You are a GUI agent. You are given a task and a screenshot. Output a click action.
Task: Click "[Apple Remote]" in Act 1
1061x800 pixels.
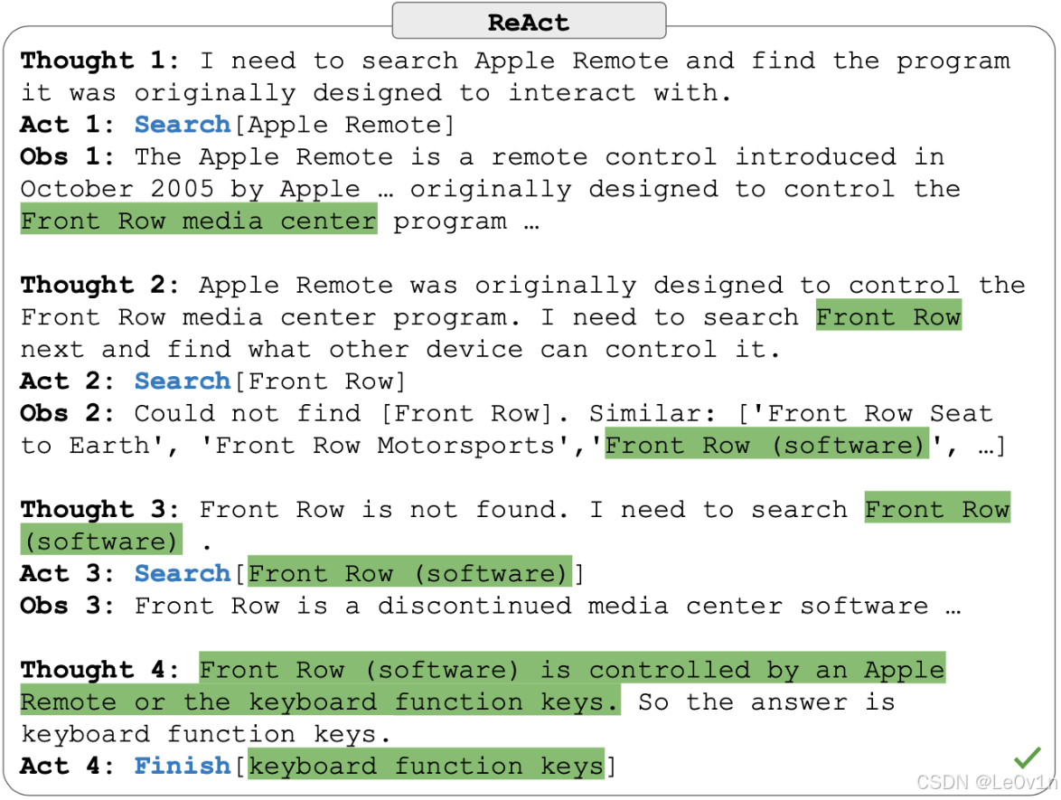[x=343, y=126]
